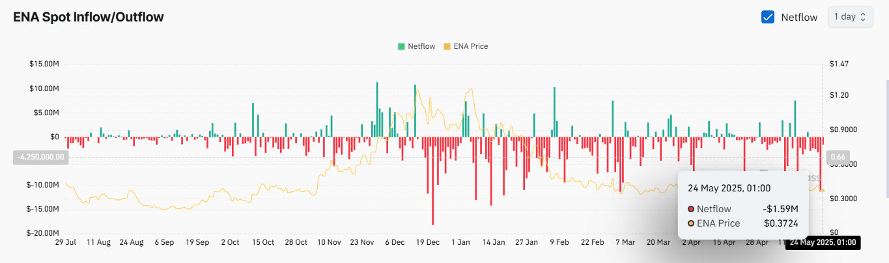The image size is (889, 263).
Task: Click the 0.66 price crosshair label
Action: [839, 157]
